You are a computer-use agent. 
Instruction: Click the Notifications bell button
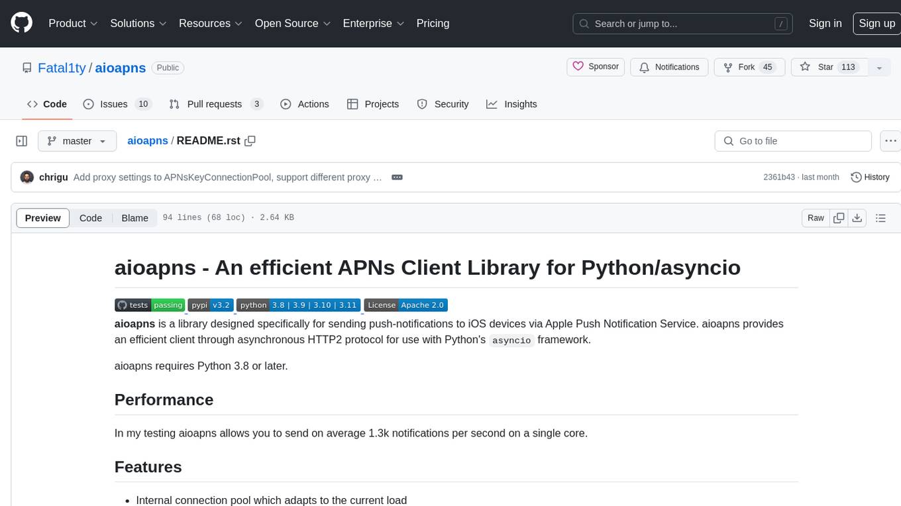tap(669, 67)
